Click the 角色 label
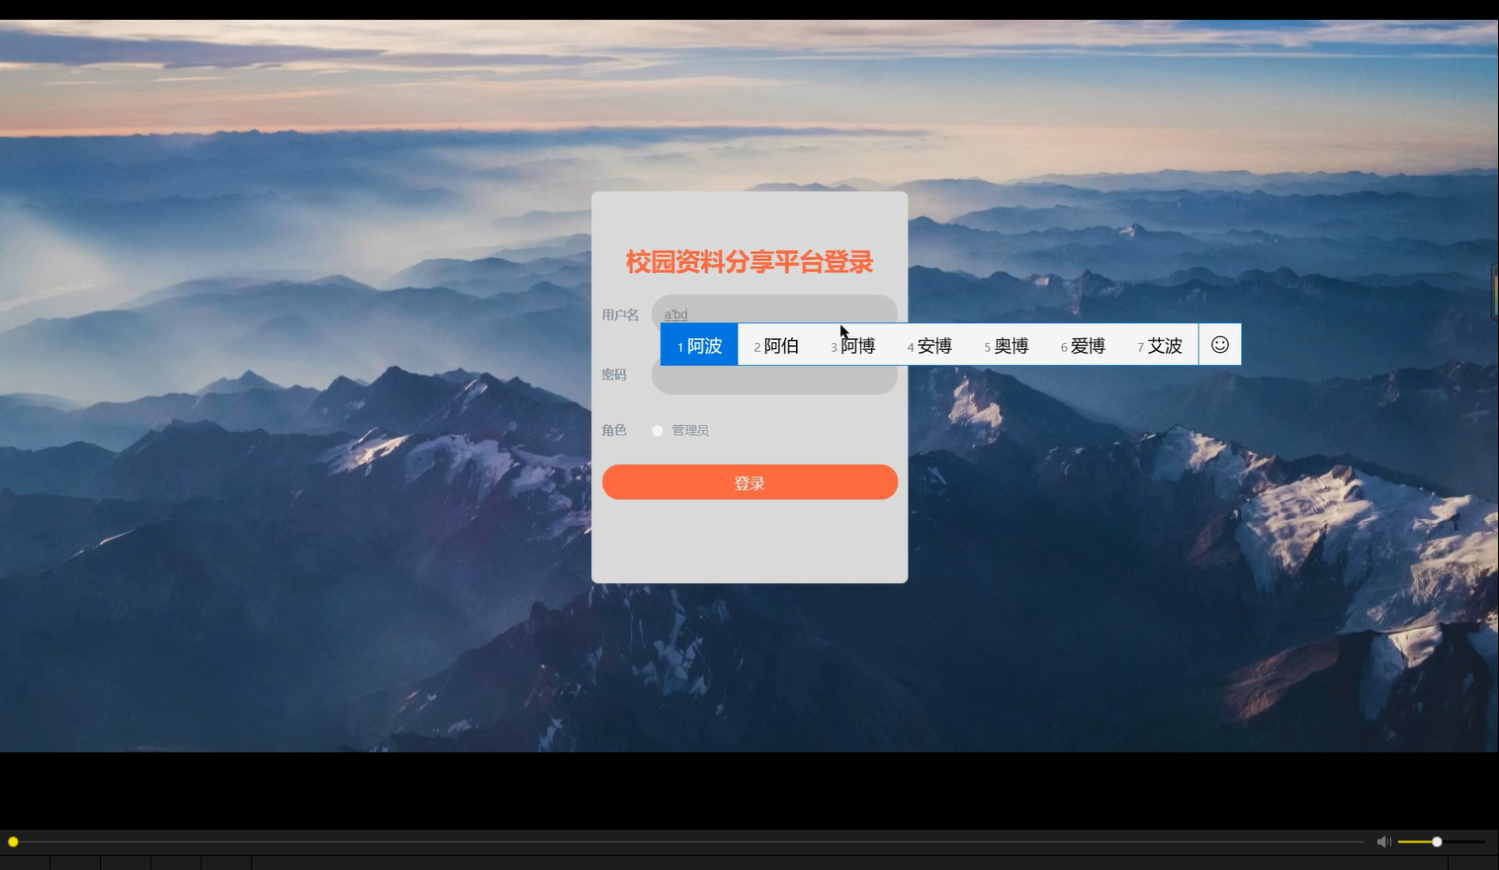This screenshot has width=1499, height=870. 614,430
